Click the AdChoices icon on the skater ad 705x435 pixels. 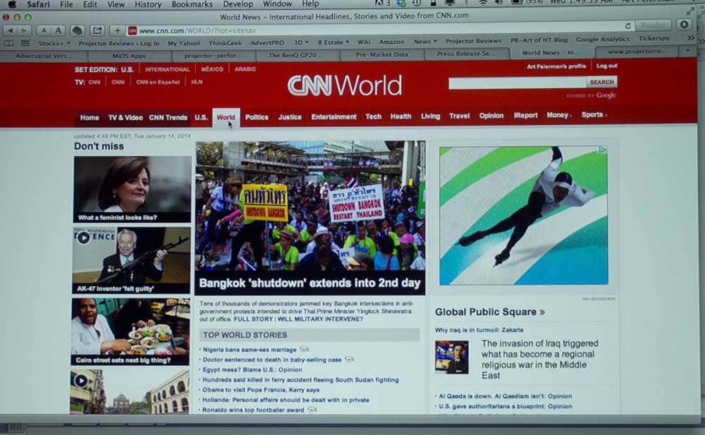pyautogui.click(x=603, y=149)
